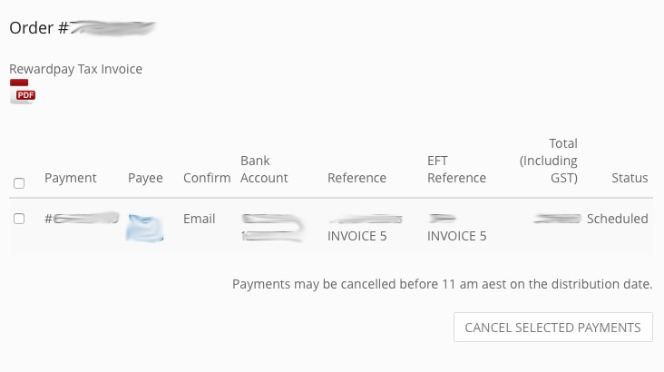The width and height of the screenshot is (664, 372).
Task: Click INVOICE 5 under the EFT Reference column
Action: pos(456,236)
